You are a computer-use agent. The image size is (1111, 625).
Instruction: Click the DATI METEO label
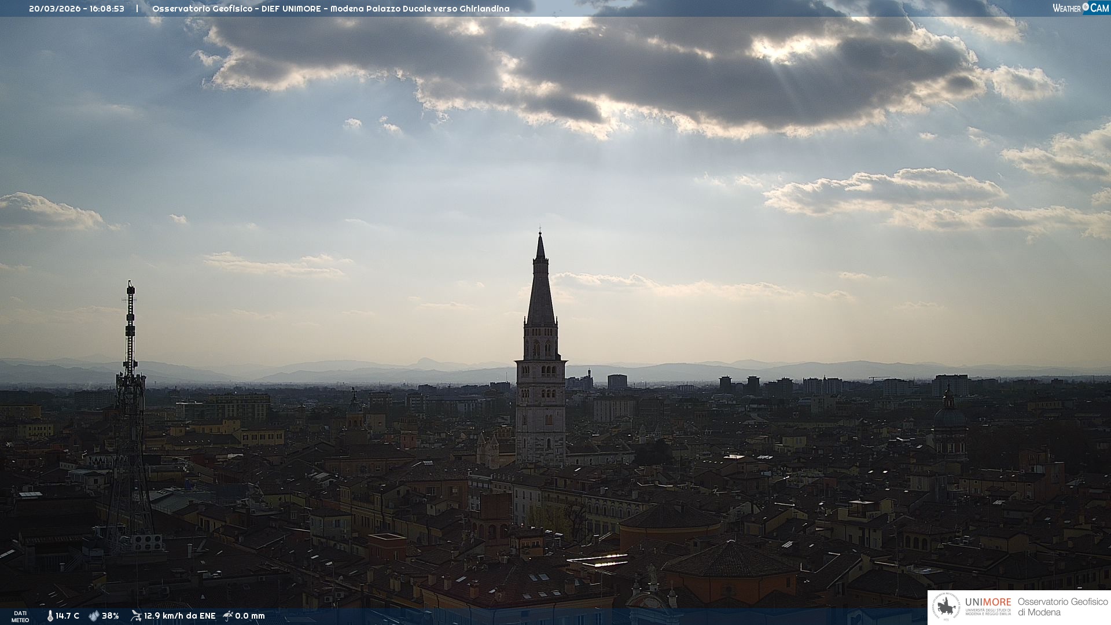click(20, 616)
